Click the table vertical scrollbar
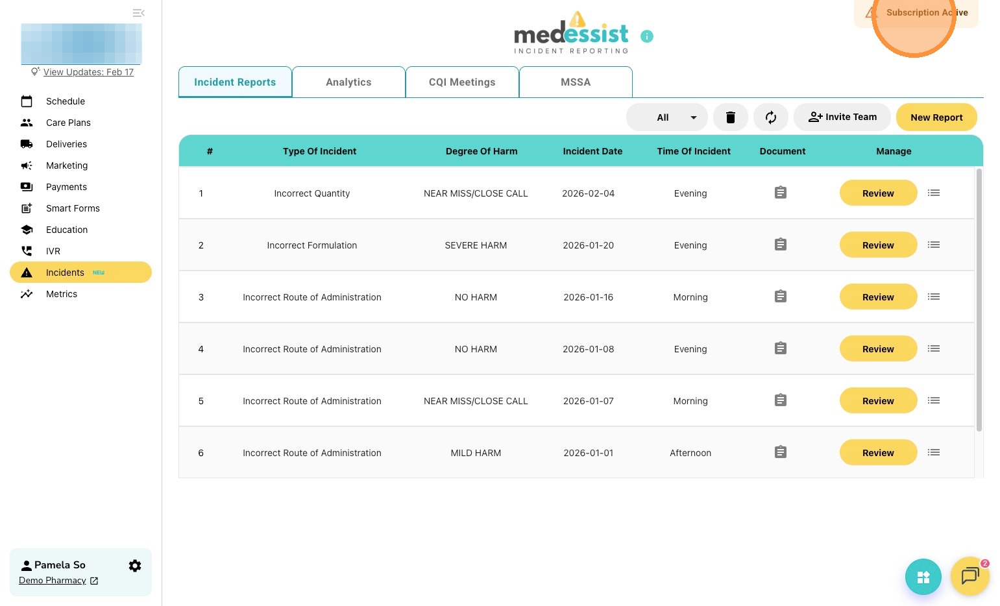 coord(979,300)
